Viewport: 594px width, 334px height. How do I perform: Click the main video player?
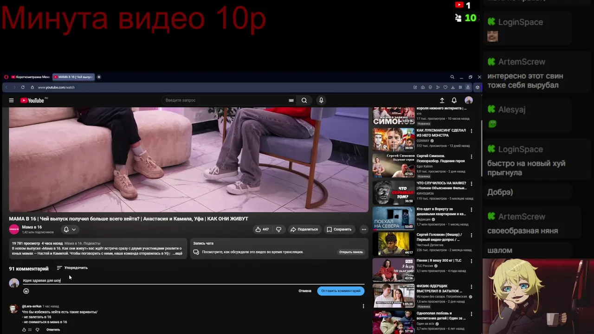point(188,160)
